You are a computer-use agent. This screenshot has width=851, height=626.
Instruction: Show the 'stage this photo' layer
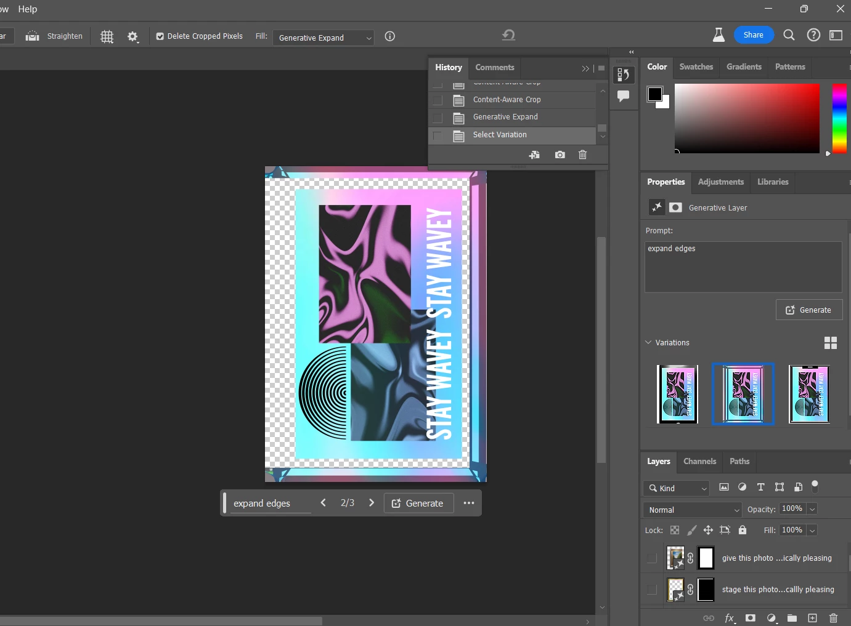pyautogui.click(x=652, y=590)
